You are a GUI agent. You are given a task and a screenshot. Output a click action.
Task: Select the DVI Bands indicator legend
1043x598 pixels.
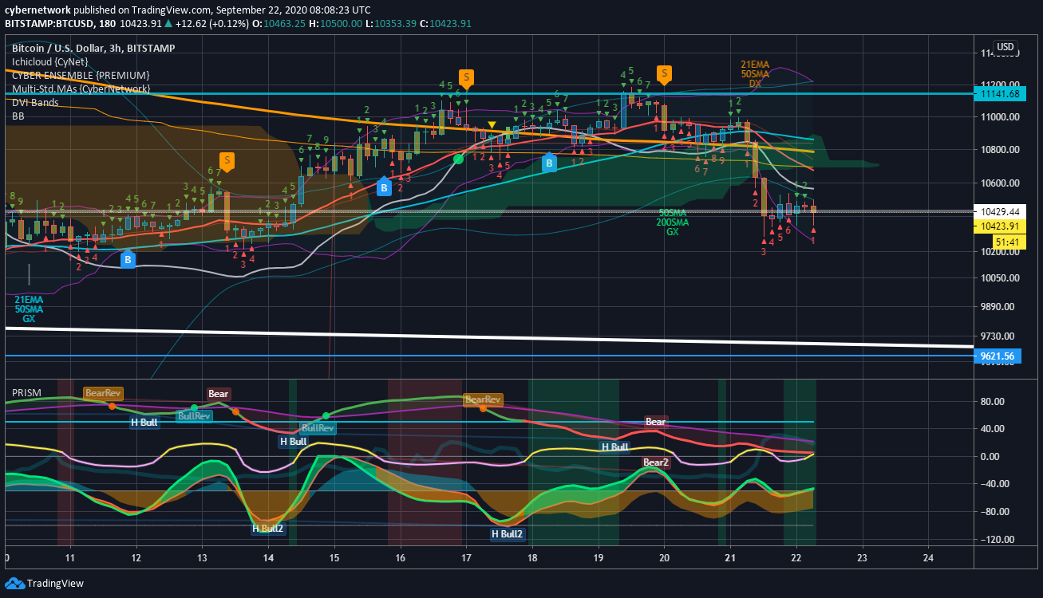tap(34, 103)
